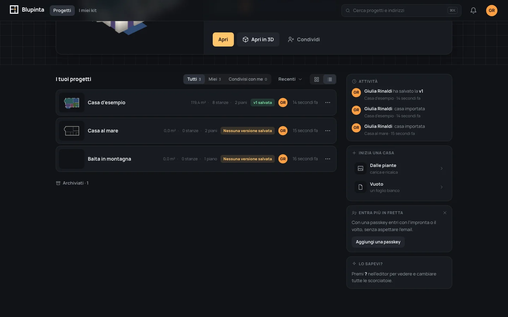Focus the Cerca progetti e indirizzi field
The height and width of the screenshot is (317, 508).
click(401, 11)
